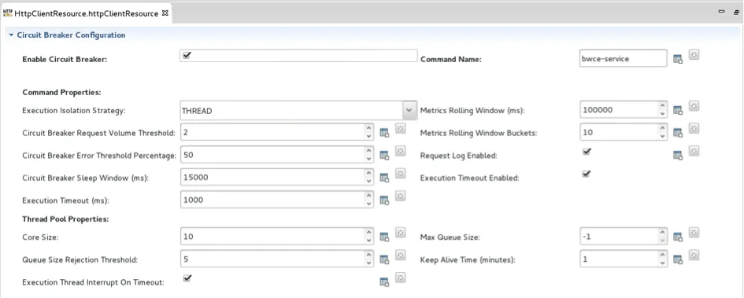Image resolution: width=744 pixels, height=298 pixels.
Task: Select the HttpClientResource.httpClientResource tab
Action: click(x=85, y=13)
